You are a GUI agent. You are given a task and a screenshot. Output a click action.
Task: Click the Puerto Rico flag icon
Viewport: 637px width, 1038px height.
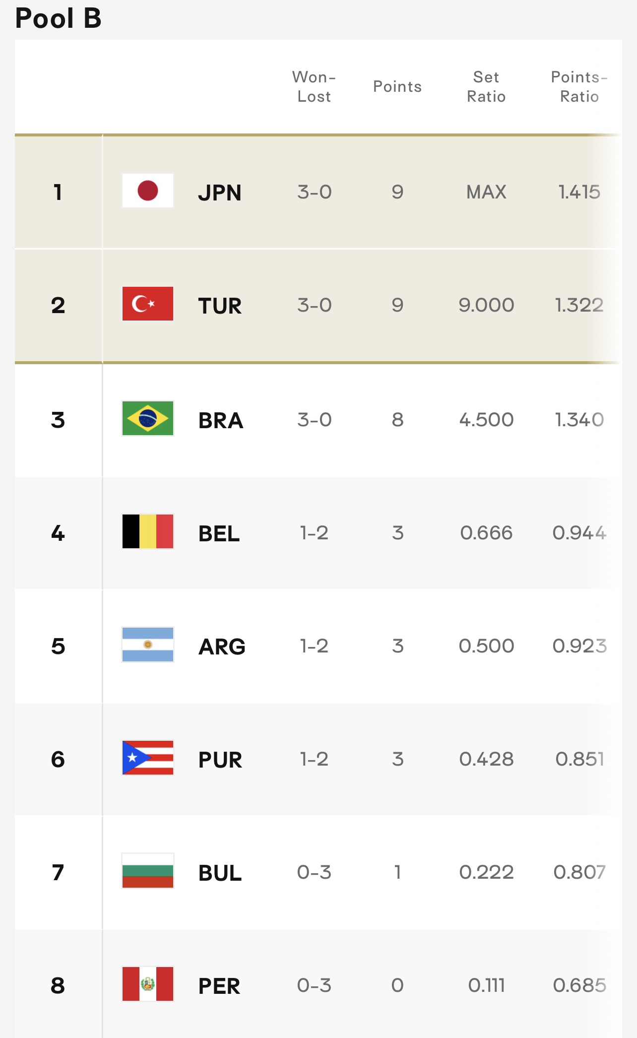[x=148, y=758]
